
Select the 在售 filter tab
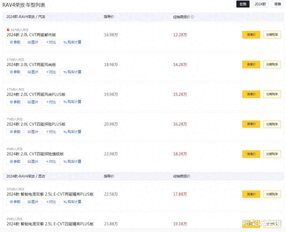point(243,4)
